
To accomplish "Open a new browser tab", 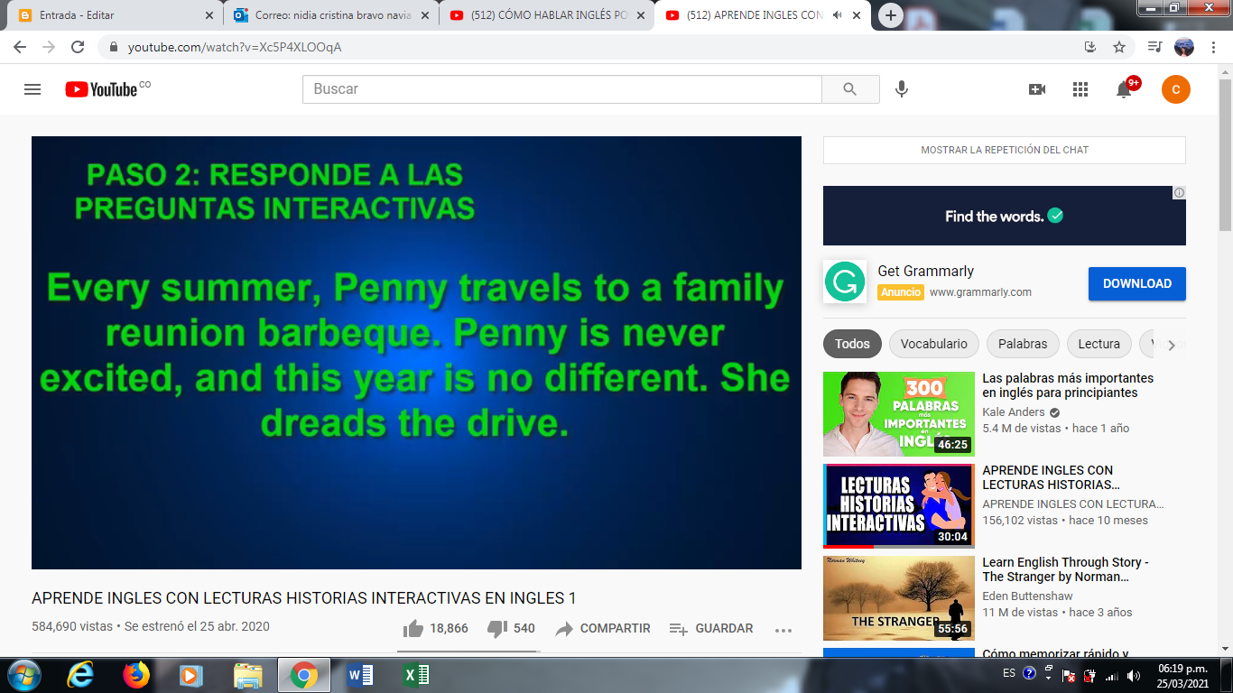I will tap(891, 15).
